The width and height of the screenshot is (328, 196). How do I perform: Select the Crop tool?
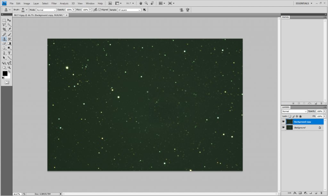(x=4, y=29)
